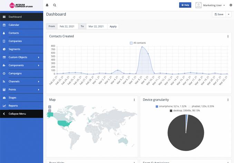Screen dimensions: 234x163
Task: Open Device granularity widget options menu
Action: click(228, 100)
